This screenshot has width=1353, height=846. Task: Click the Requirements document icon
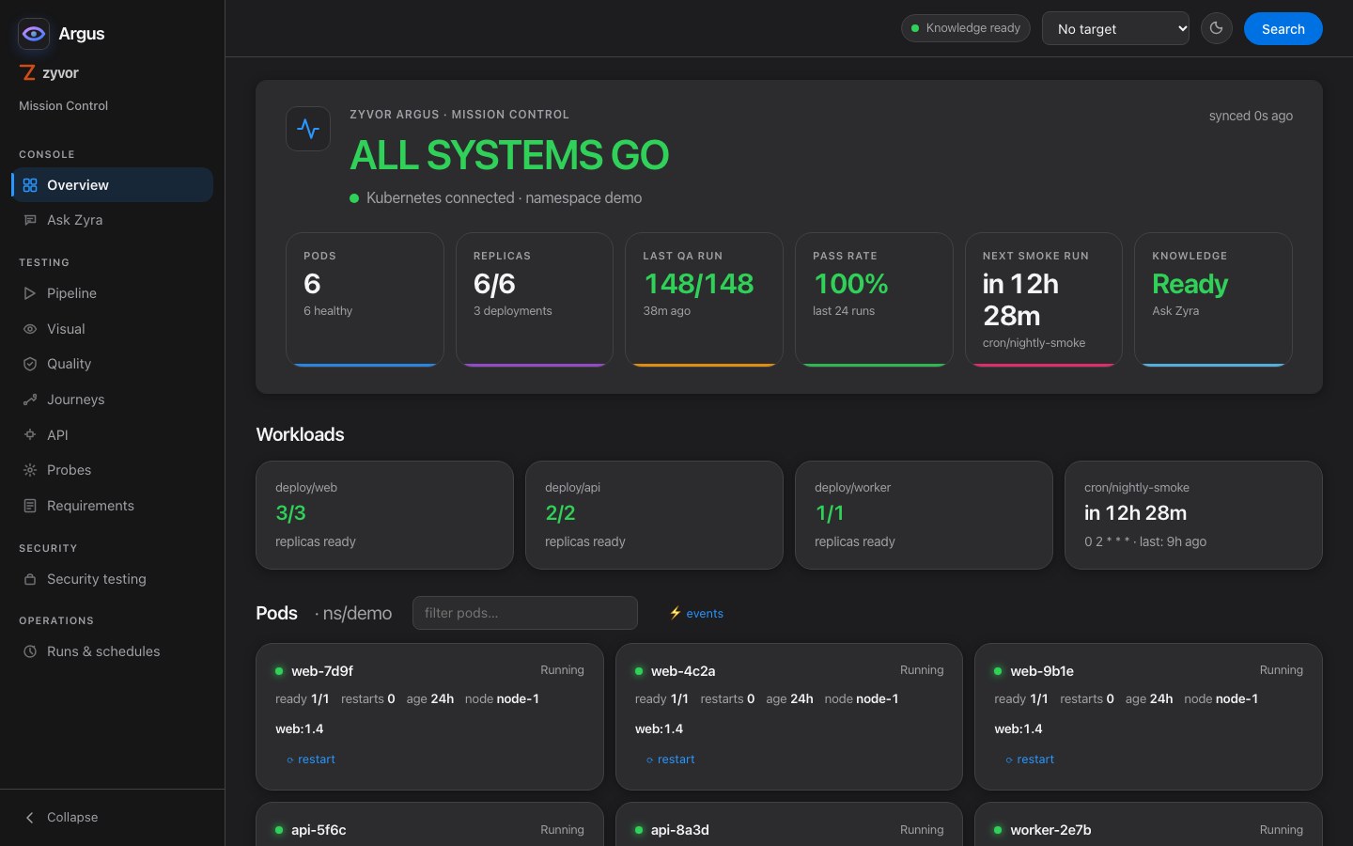(30, 506)
